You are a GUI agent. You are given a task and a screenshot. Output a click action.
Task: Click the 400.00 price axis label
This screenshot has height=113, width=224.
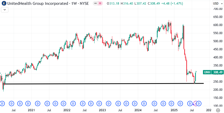(x=218, y=57)
